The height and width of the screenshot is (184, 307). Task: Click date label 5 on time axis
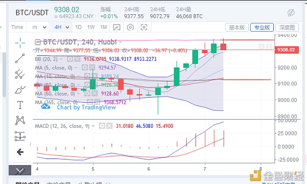[x=93, y=169]
